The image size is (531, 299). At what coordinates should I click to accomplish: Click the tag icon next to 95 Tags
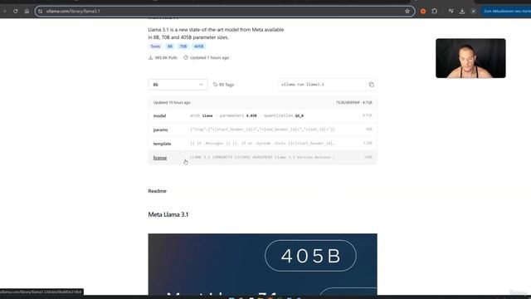(215, 85)
